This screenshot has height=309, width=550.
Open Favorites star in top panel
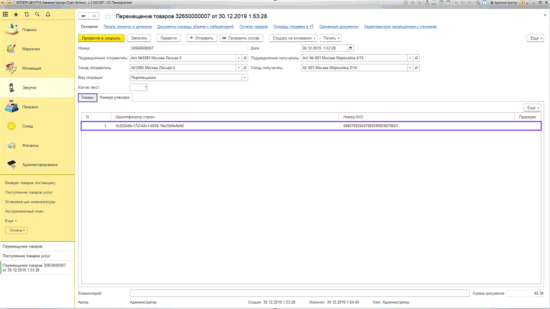tap(16, 13)
